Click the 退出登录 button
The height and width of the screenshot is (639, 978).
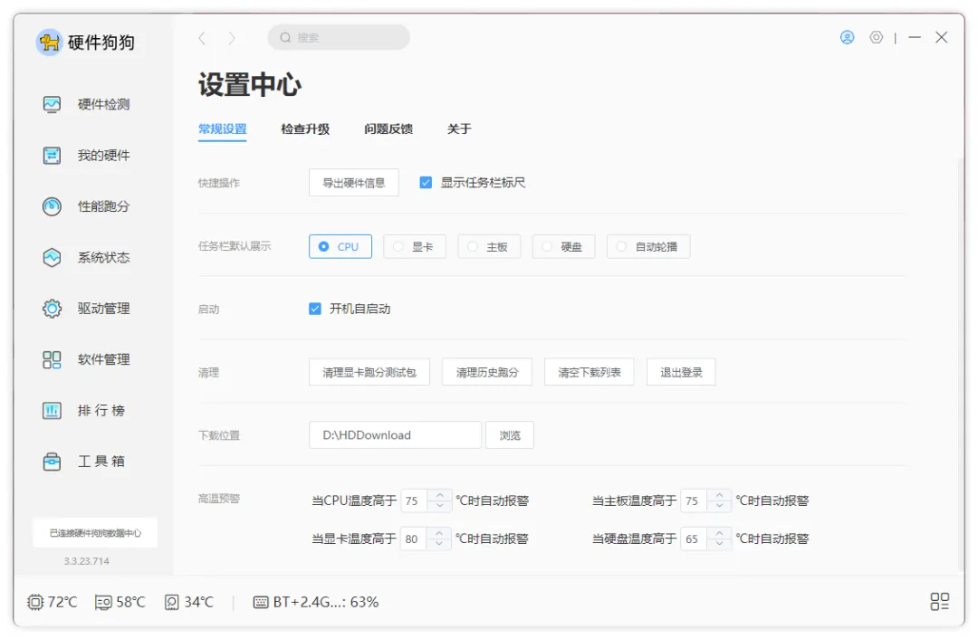680,371
